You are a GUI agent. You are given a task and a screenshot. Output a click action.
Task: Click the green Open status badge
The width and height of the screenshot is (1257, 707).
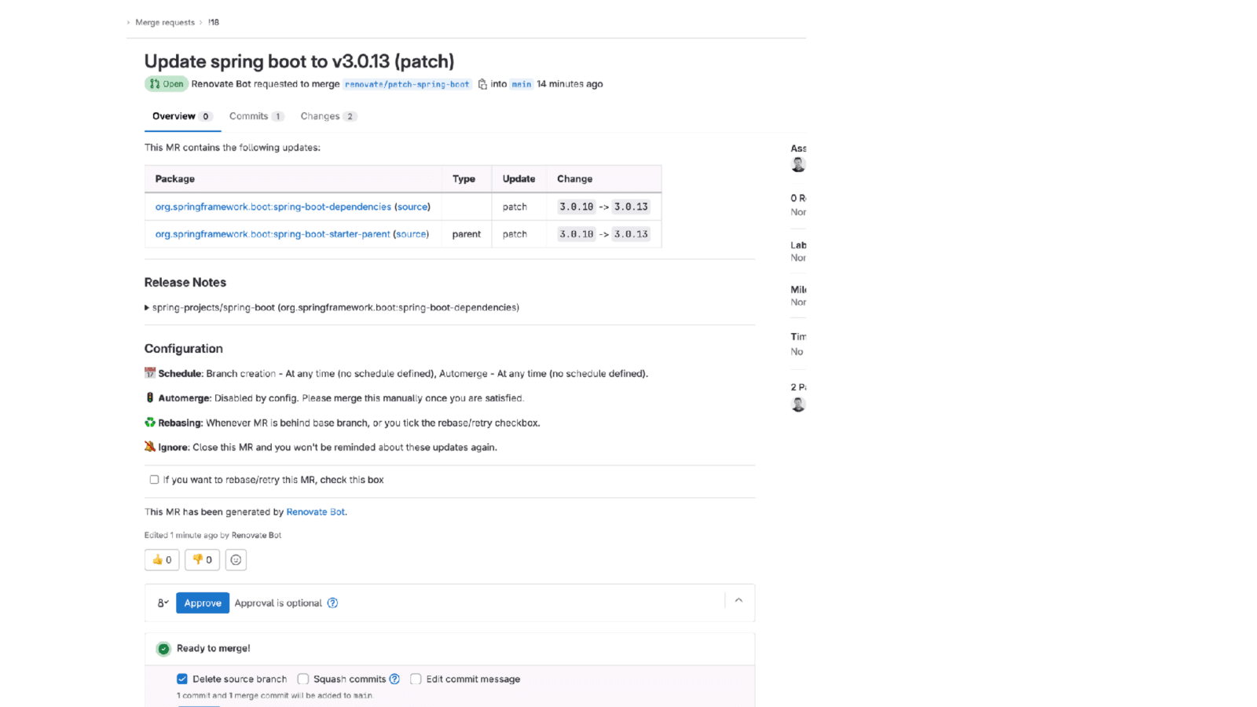(166, 84)
